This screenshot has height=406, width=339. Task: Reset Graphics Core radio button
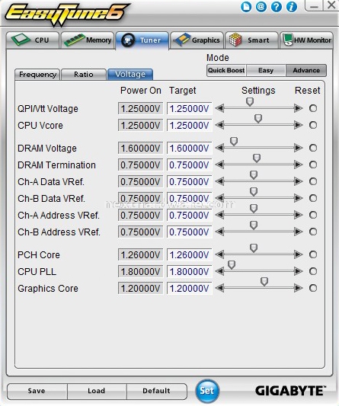click(x=313, y=288)
